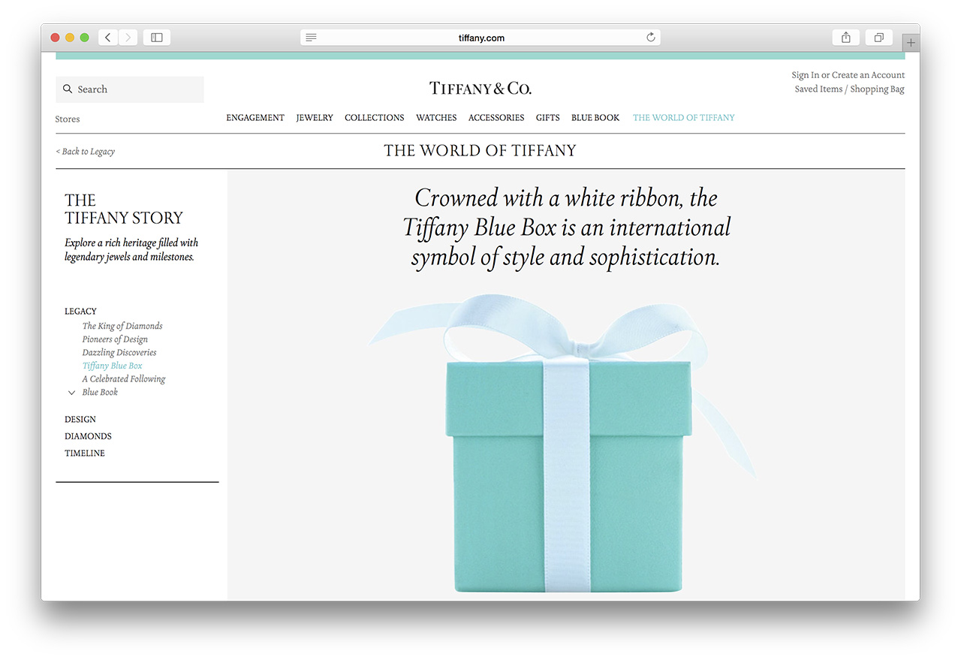This screenshot has height=660, width=961.
Task: View the Shopping Bag link
Action: click(x=877, y=89)
